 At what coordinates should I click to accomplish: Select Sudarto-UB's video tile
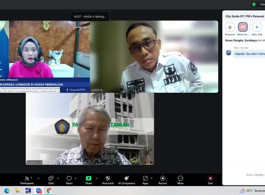tap(90, 129)
